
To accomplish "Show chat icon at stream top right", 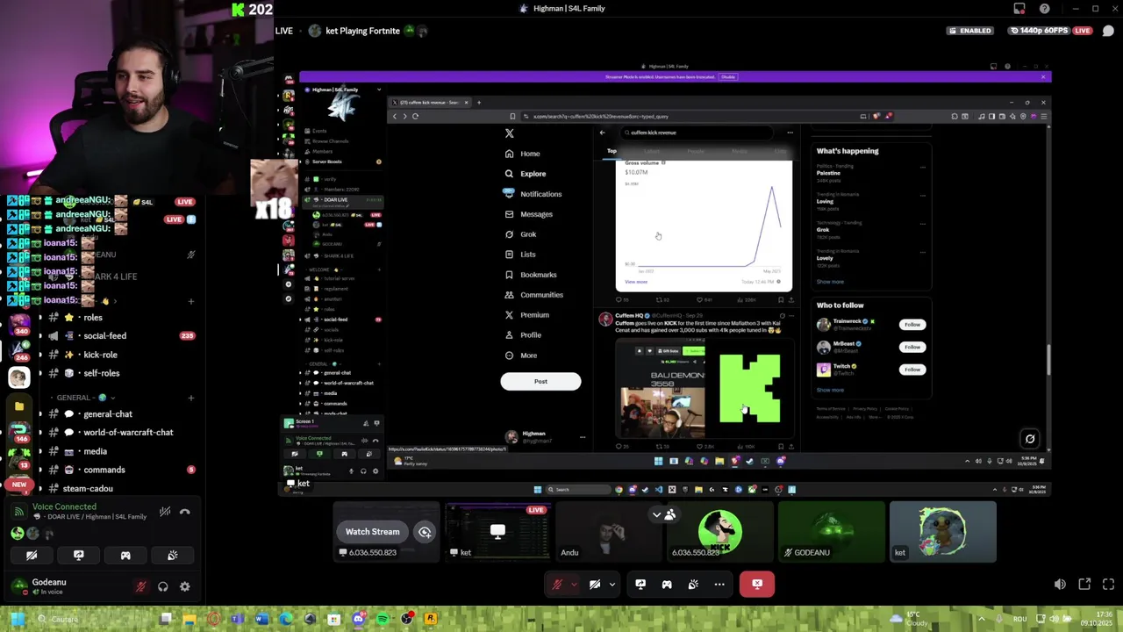I will [1108, 31].
